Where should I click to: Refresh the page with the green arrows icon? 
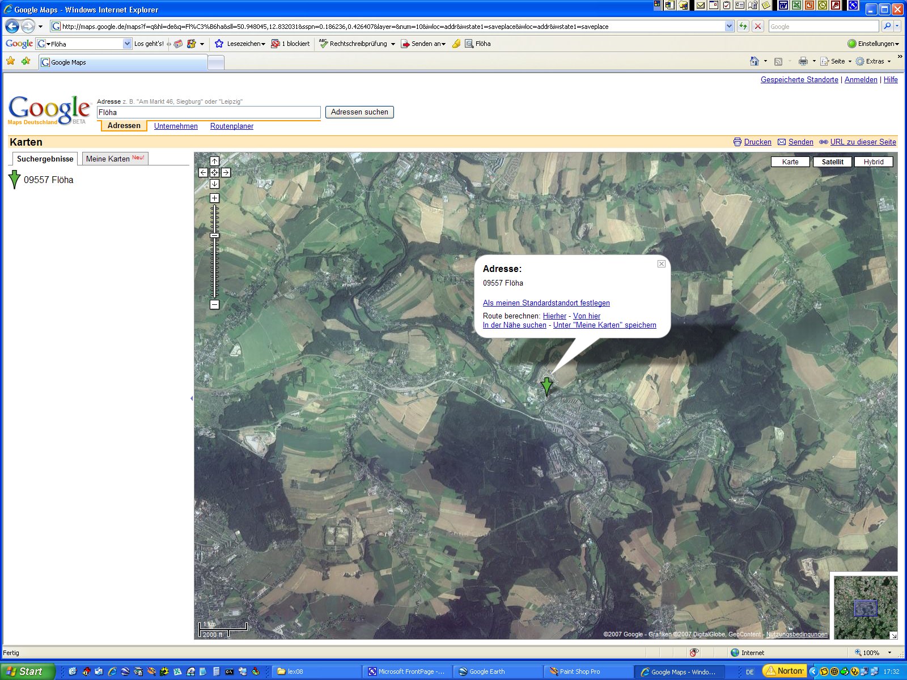(743, 26)
